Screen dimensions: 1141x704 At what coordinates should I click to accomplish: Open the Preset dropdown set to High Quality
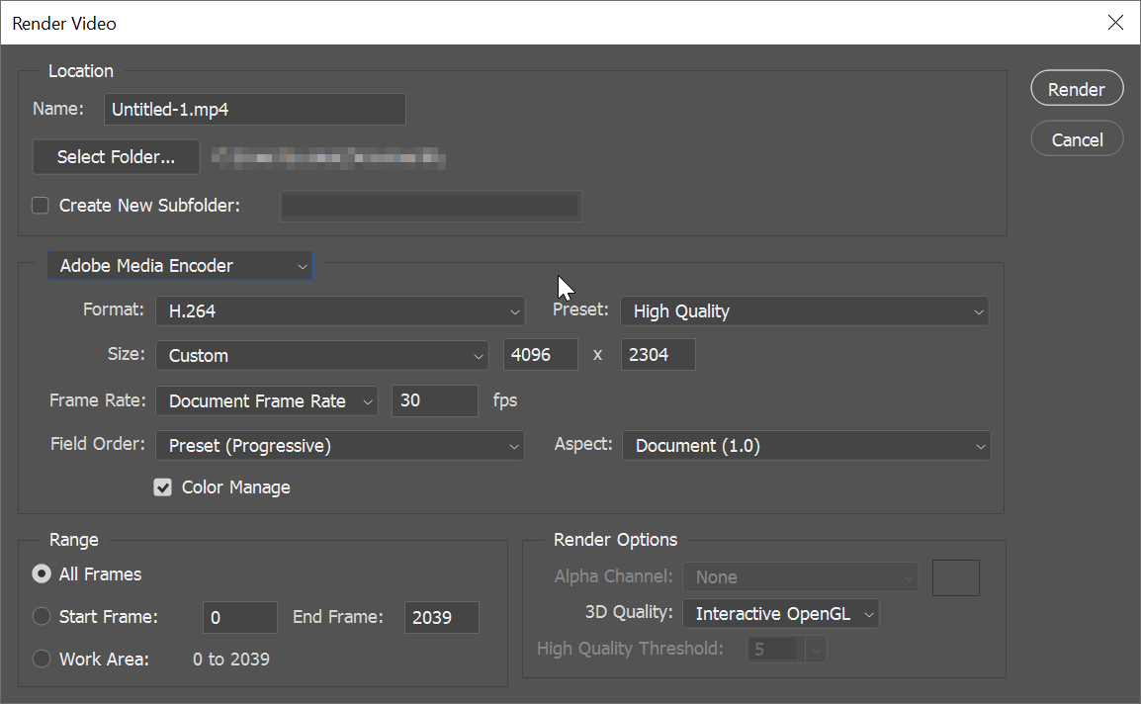click(x=804, y=310)
